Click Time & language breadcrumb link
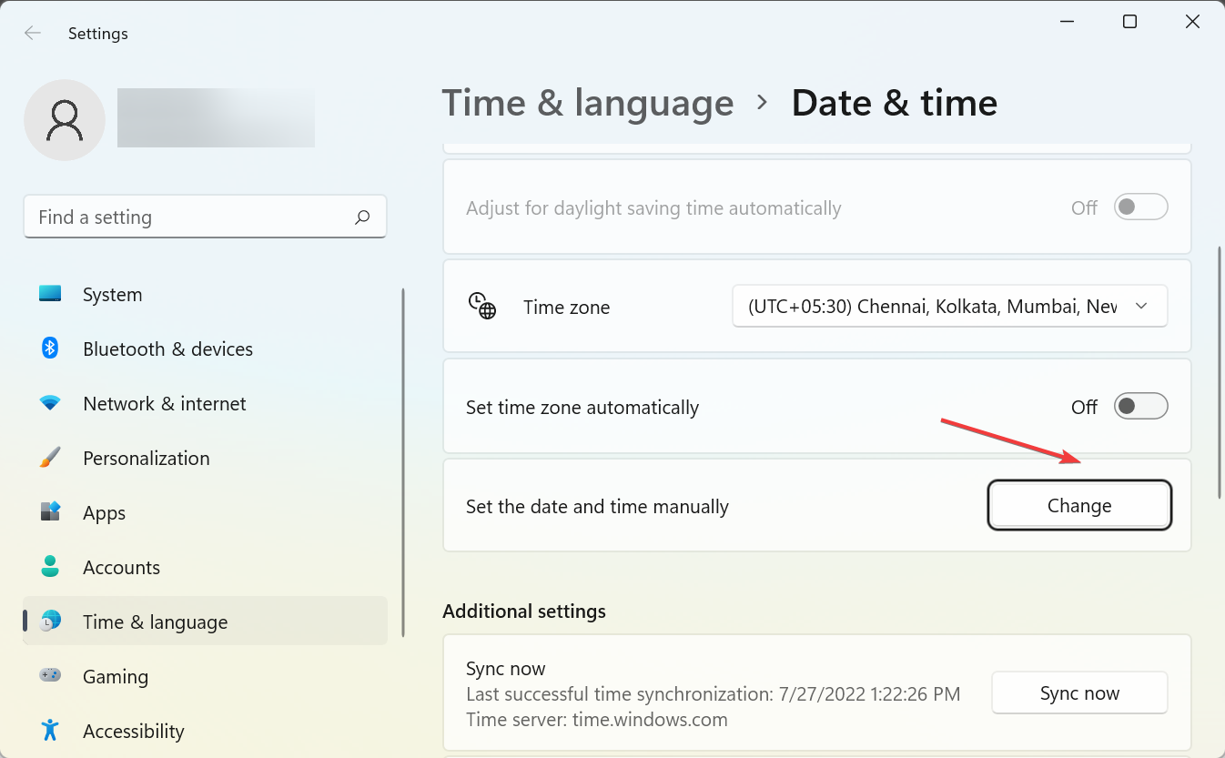1225x758 pixels. [x=588, y=103]
